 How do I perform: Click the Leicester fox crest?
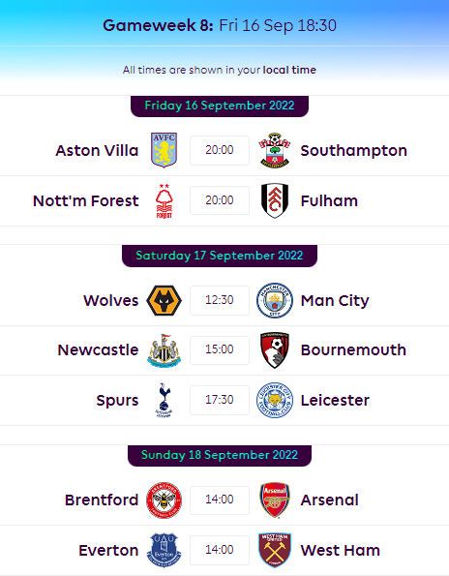point(274,400)
